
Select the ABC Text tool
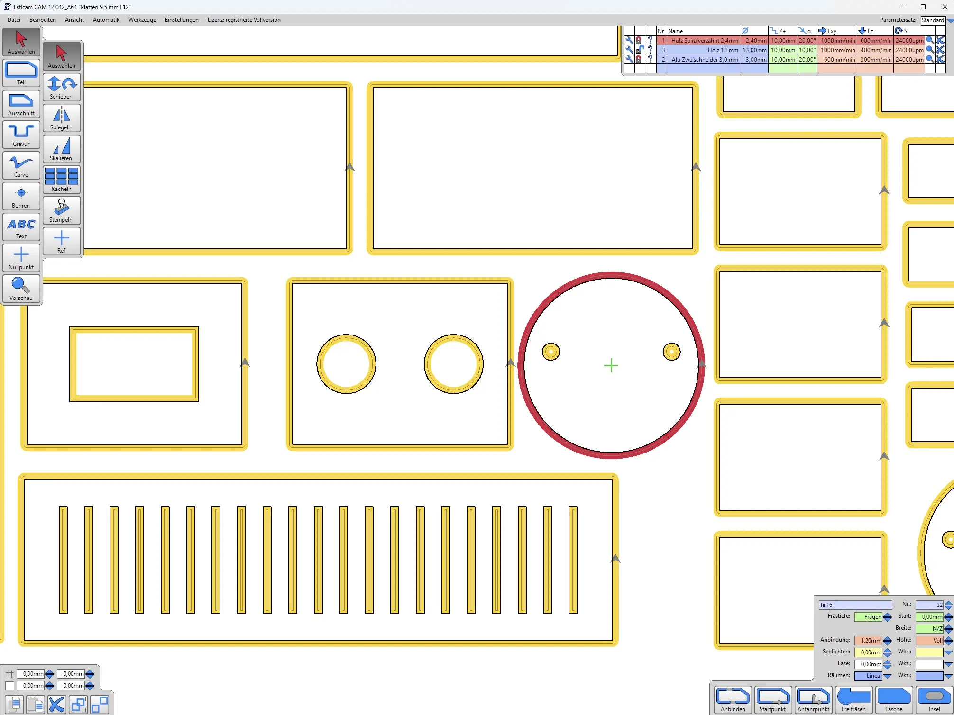tap(21, 226)
